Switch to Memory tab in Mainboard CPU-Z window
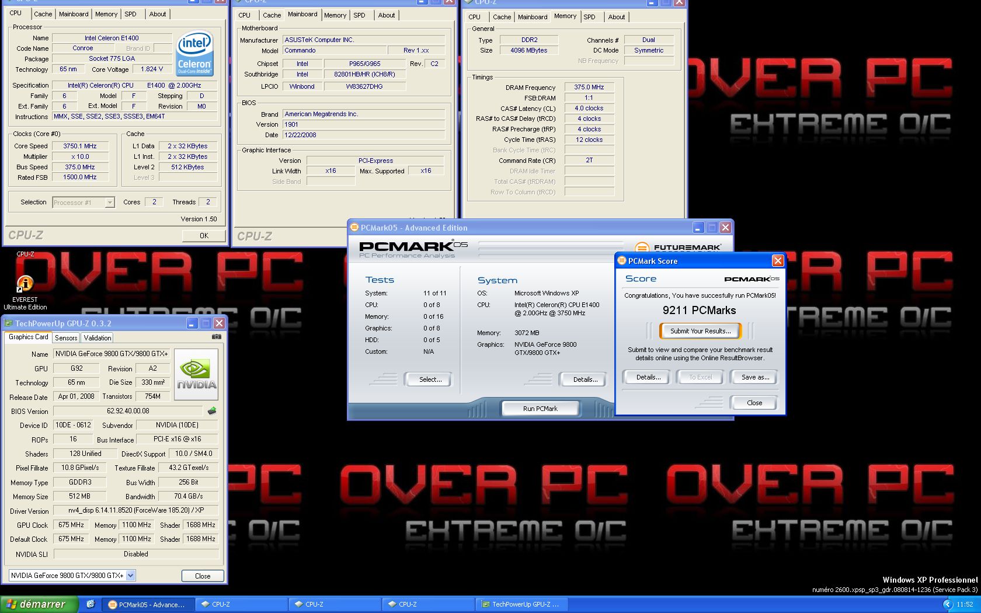The image size is (981, 613). coord(335,15)
